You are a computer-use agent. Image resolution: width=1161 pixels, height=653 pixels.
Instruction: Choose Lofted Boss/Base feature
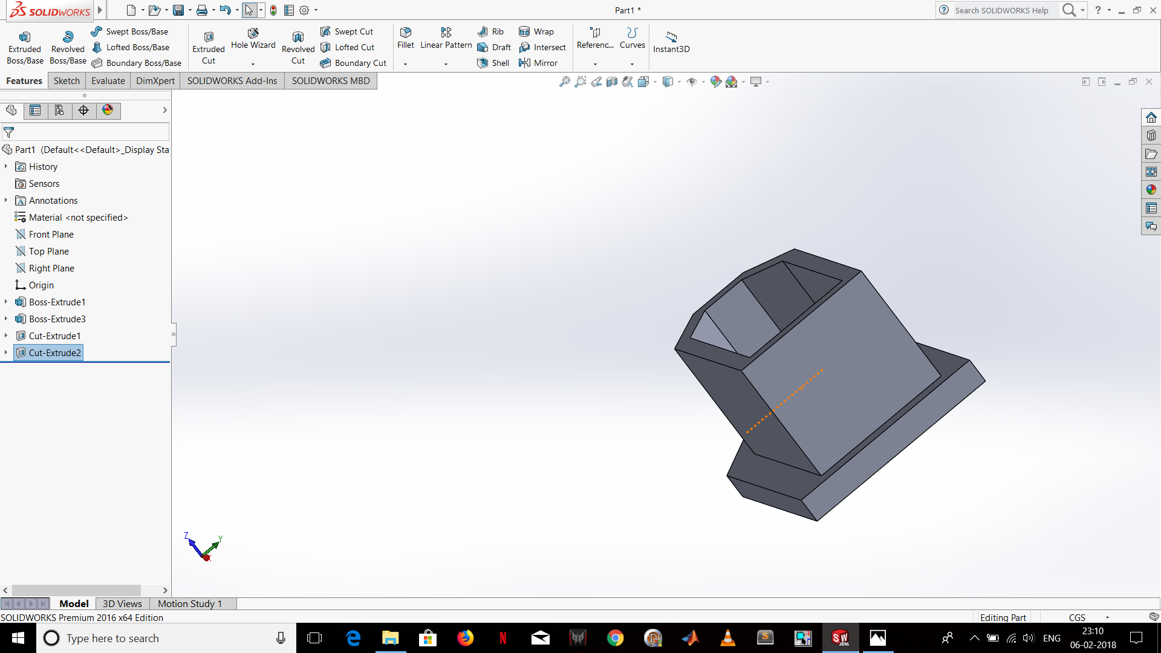click(130, 47)
